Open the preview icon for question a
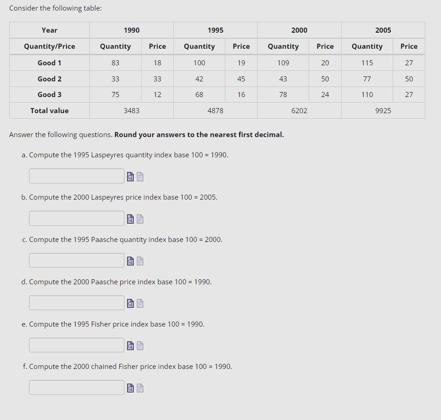This screenshot has height=420, width=441. click(x=129, y=176)
